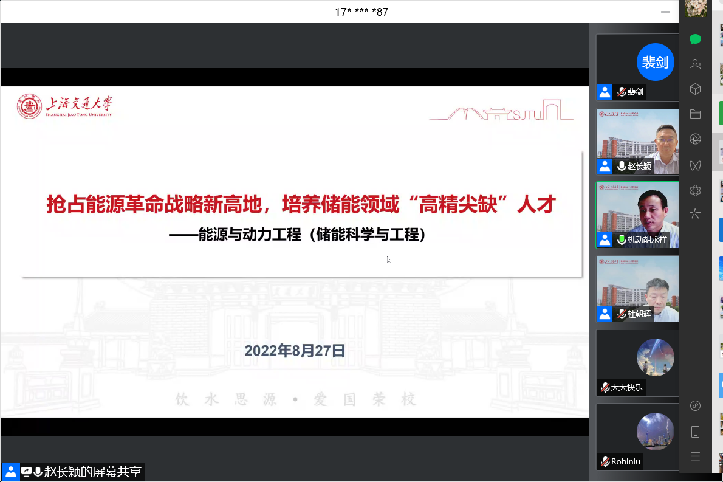
Task: Open Moments via the camera shutter icon
Action: pos(696,139)
